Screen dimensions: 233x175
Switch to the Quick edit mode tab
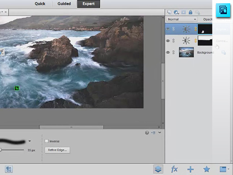40,4
